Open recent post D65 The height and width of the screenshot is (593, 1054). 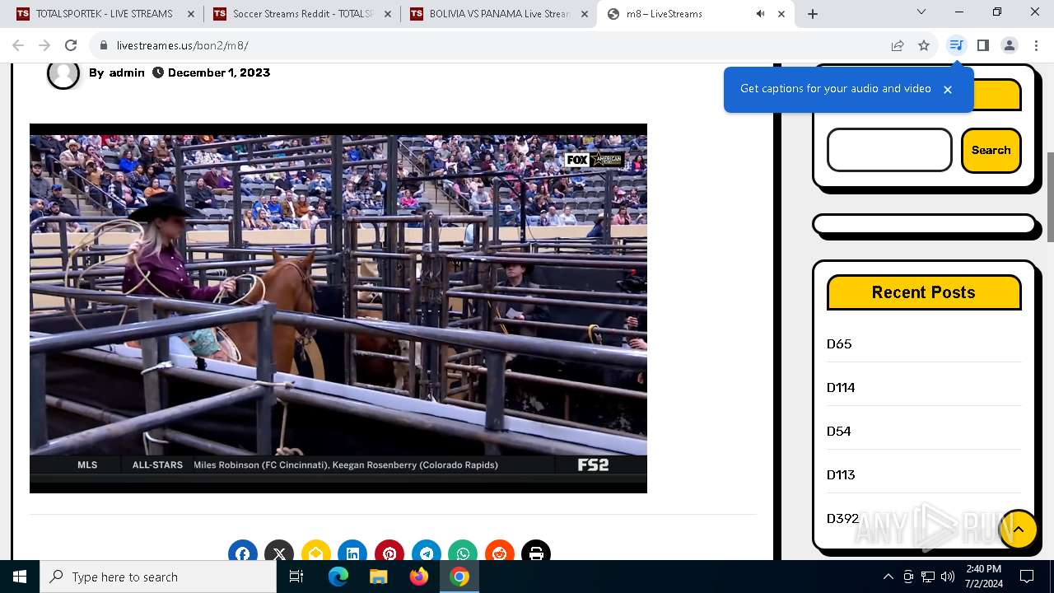coord(839,343)
